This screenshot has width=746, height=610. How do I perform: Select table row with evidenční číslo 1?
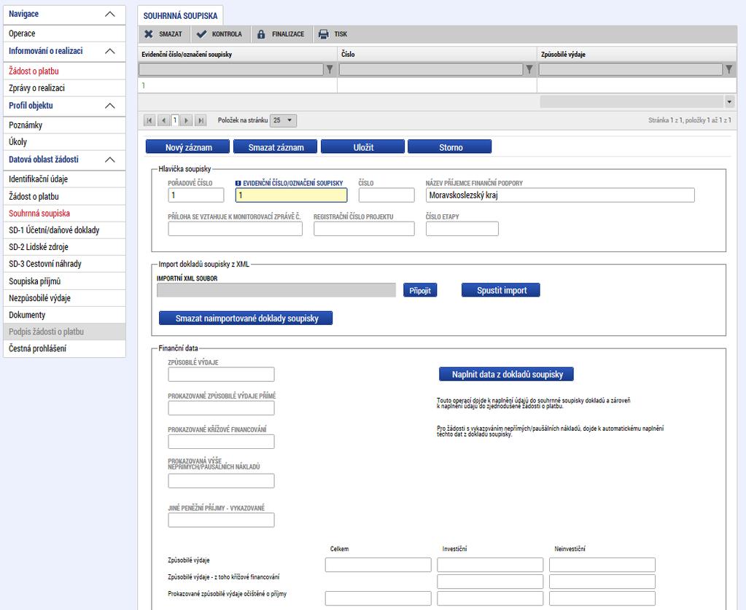click(438, 85)
